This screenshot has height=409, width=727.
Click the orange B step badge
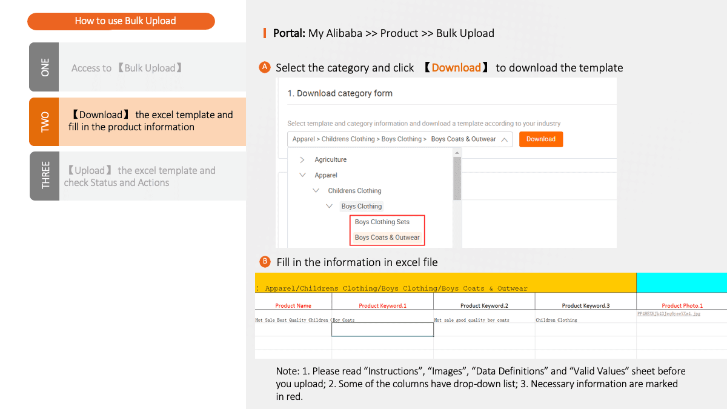(x=265, y=262)
